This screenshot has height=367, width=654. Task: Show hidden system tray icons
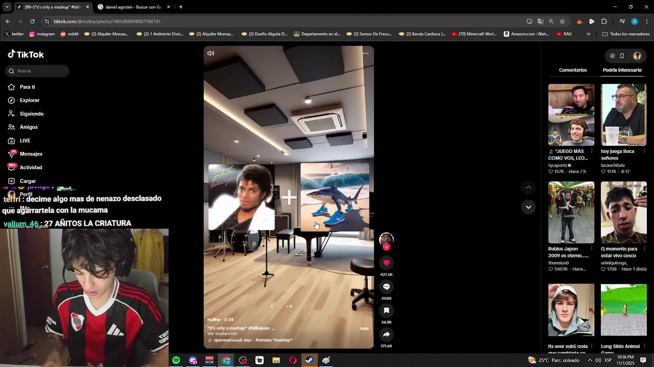point(590,360)
